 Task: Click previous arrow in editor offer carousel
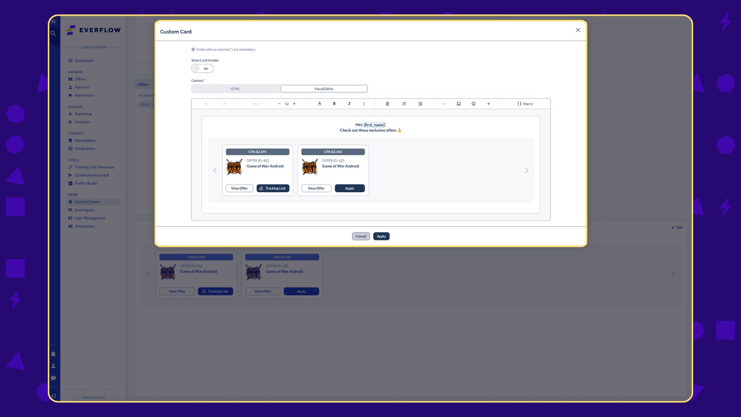(215, 170)
